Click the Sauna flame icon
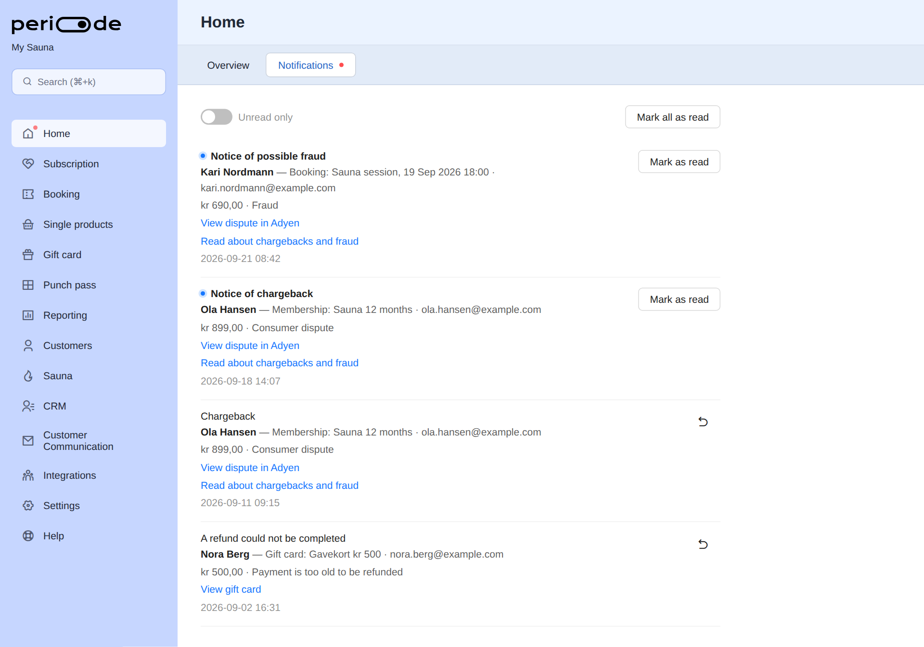The height and width of the screenshot is (647, 924). (x=28, y=376)
